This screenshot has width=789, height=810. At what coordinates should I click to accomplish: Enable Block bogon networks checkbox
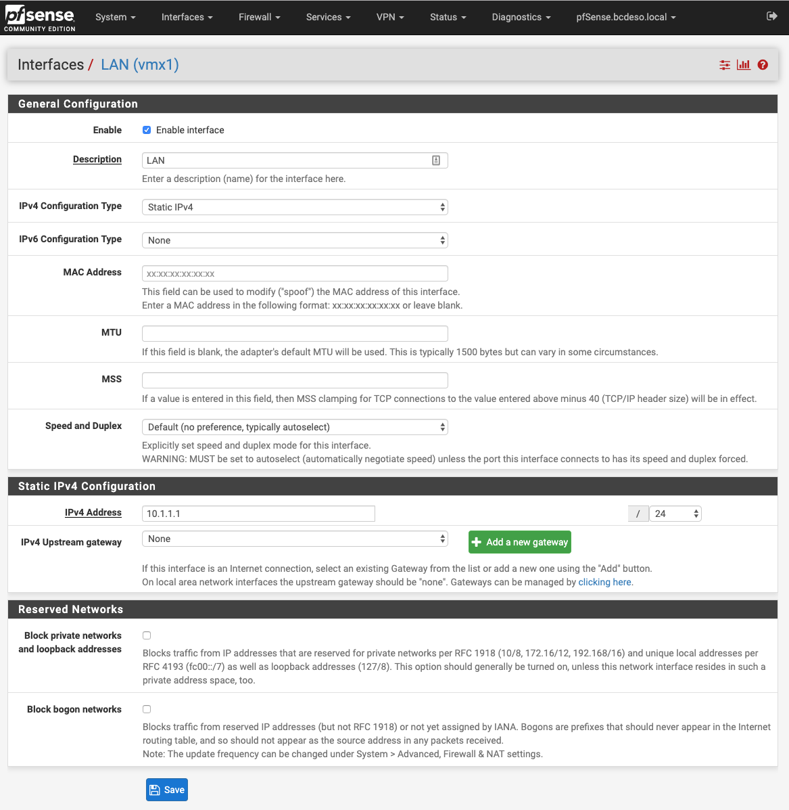tap(147, 709)
